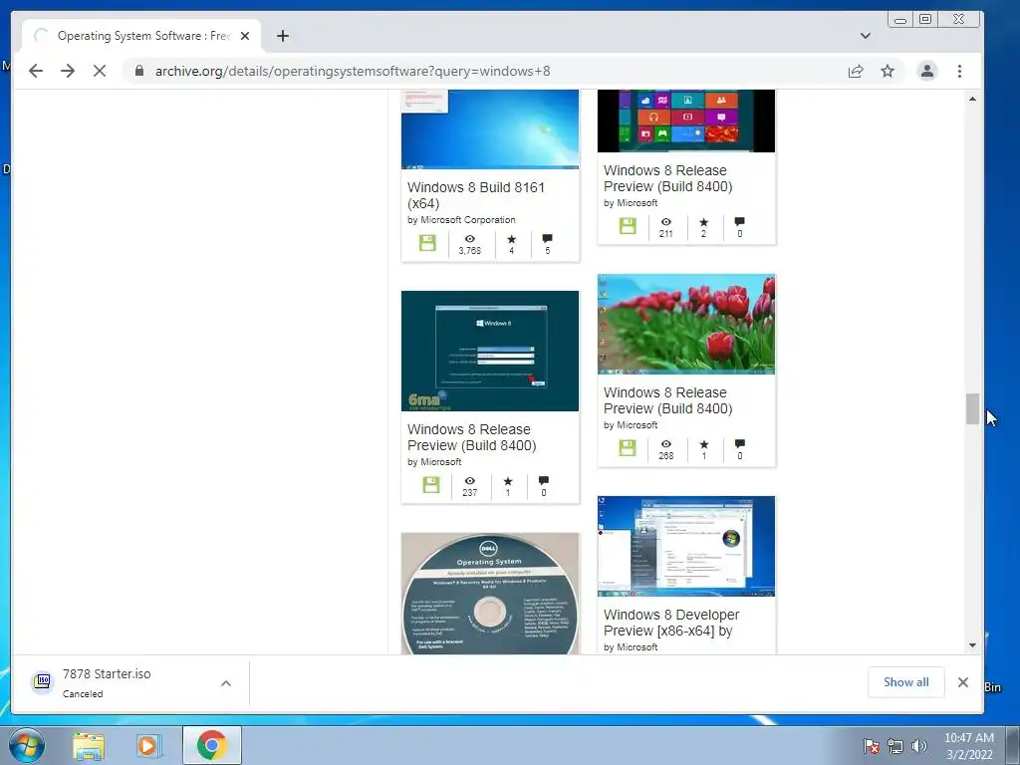Open Windows 8 Build 8161 (x64) title
Screen dimensions: 1020x765
476,195
